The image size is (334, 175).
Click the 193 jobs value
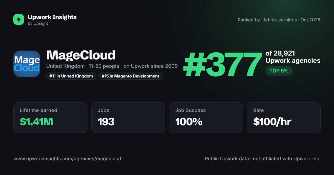[106, 122]
